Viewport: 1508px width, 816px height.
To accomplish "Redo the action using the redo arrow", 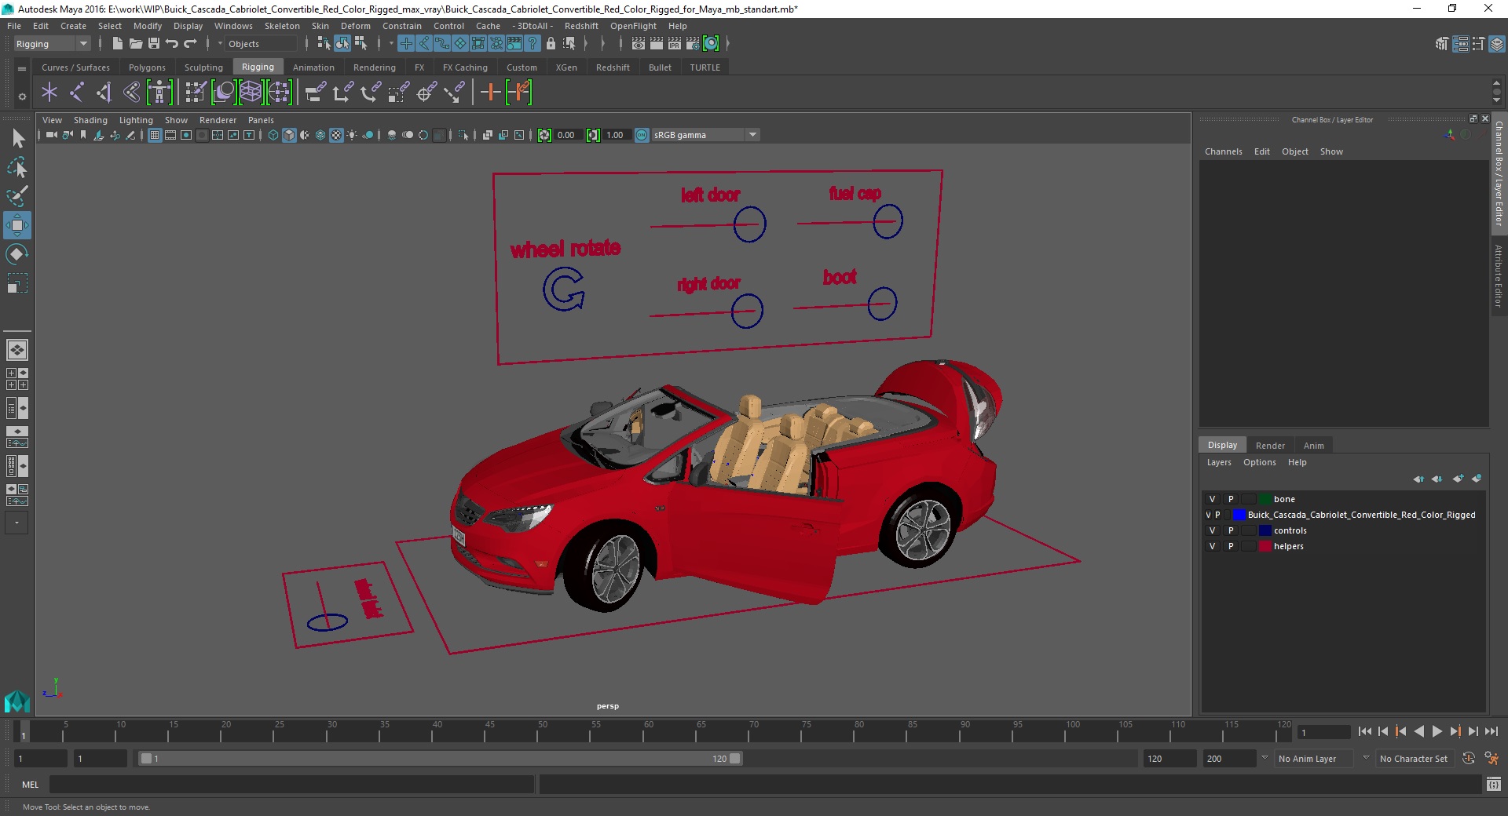I will (x=190, y=44).
